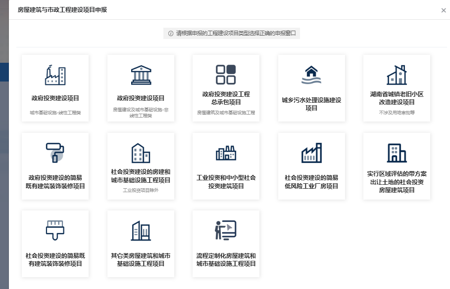Viewport: 450px width, 289px height.
Task: Click the paint brush icon on 社会投资建设的简易既有建筑装饰装修项目
Action: pos(55,230)
